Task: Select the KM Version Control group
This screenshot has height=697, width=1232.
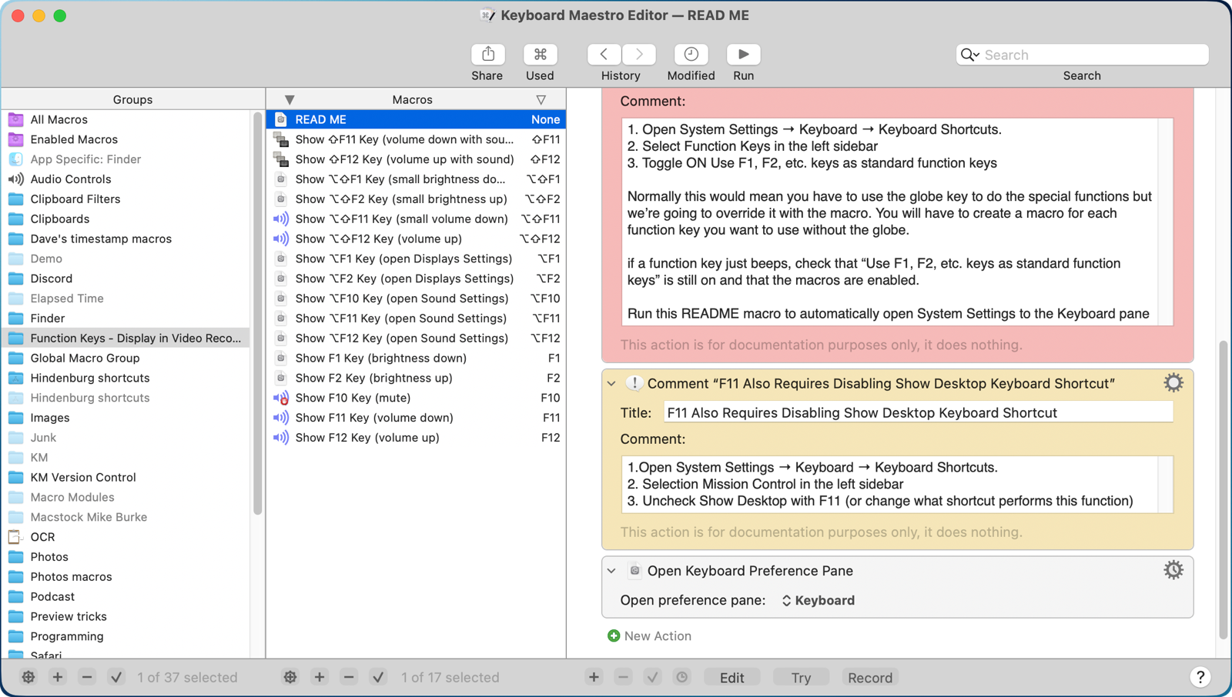Action: click(127, 477)
